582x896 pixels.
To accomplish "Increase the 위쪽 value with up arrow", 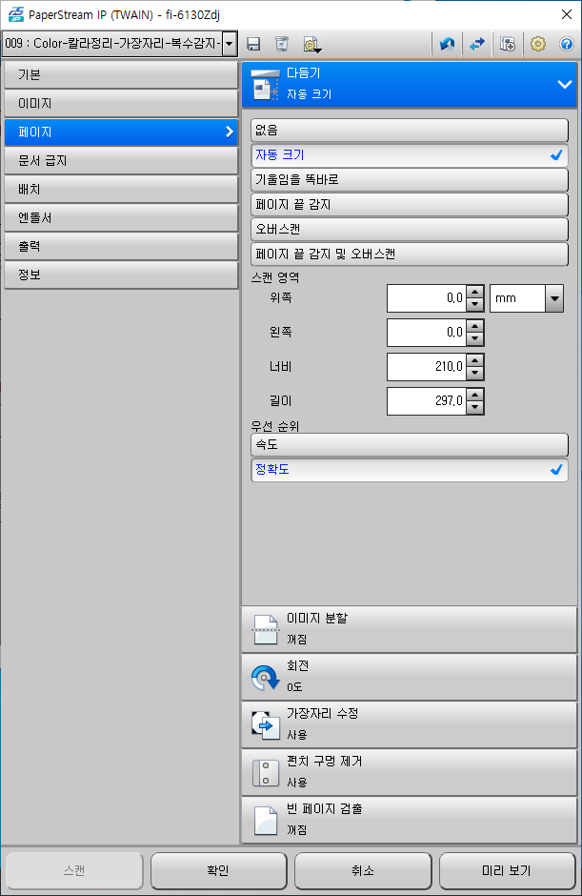I will point(475,292).
